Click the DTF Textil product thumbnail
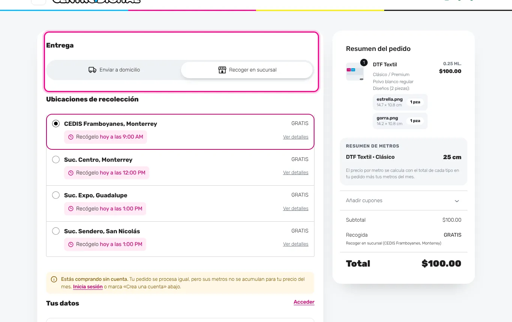 click(x=355, y=72)
